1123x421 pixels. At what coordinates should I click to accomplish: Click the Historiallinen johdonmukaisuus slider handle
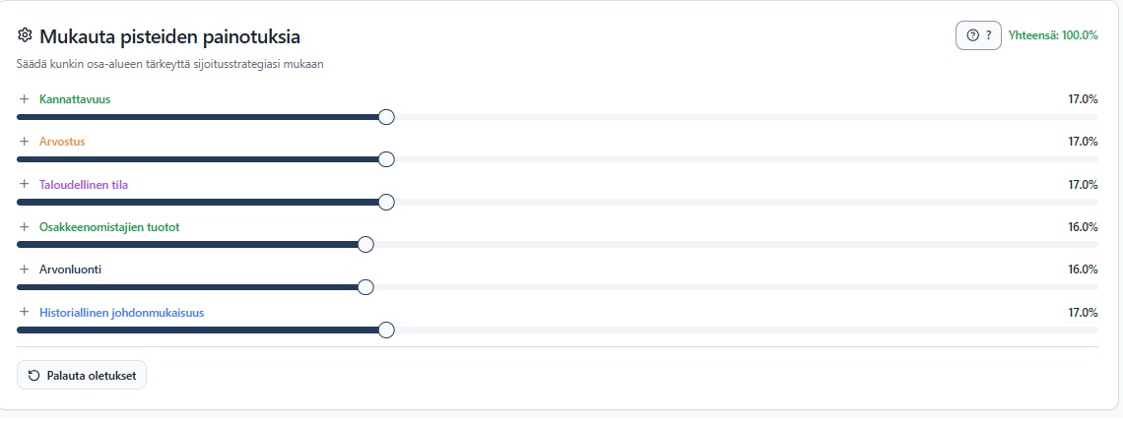[x=386, y=330]
